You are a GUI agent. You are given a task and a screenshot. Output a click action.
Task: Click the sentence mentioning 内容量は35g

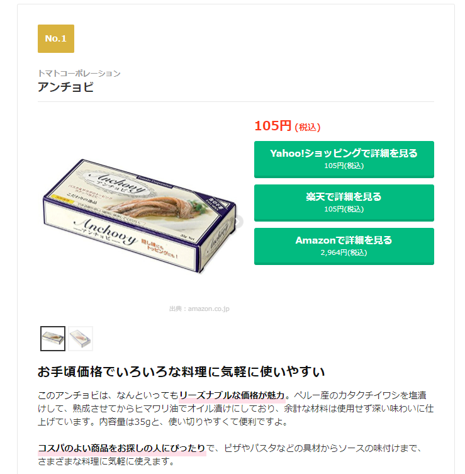pyautogui.click(x=193, y=422)
